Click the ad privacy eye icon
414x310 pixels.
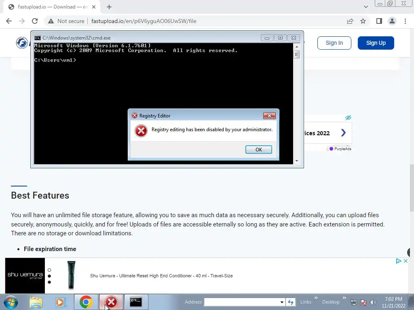click(348, 117)
